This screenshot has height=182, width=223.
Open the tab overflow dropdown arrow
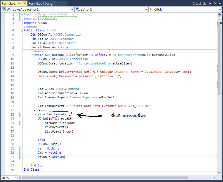click(220, 3)
